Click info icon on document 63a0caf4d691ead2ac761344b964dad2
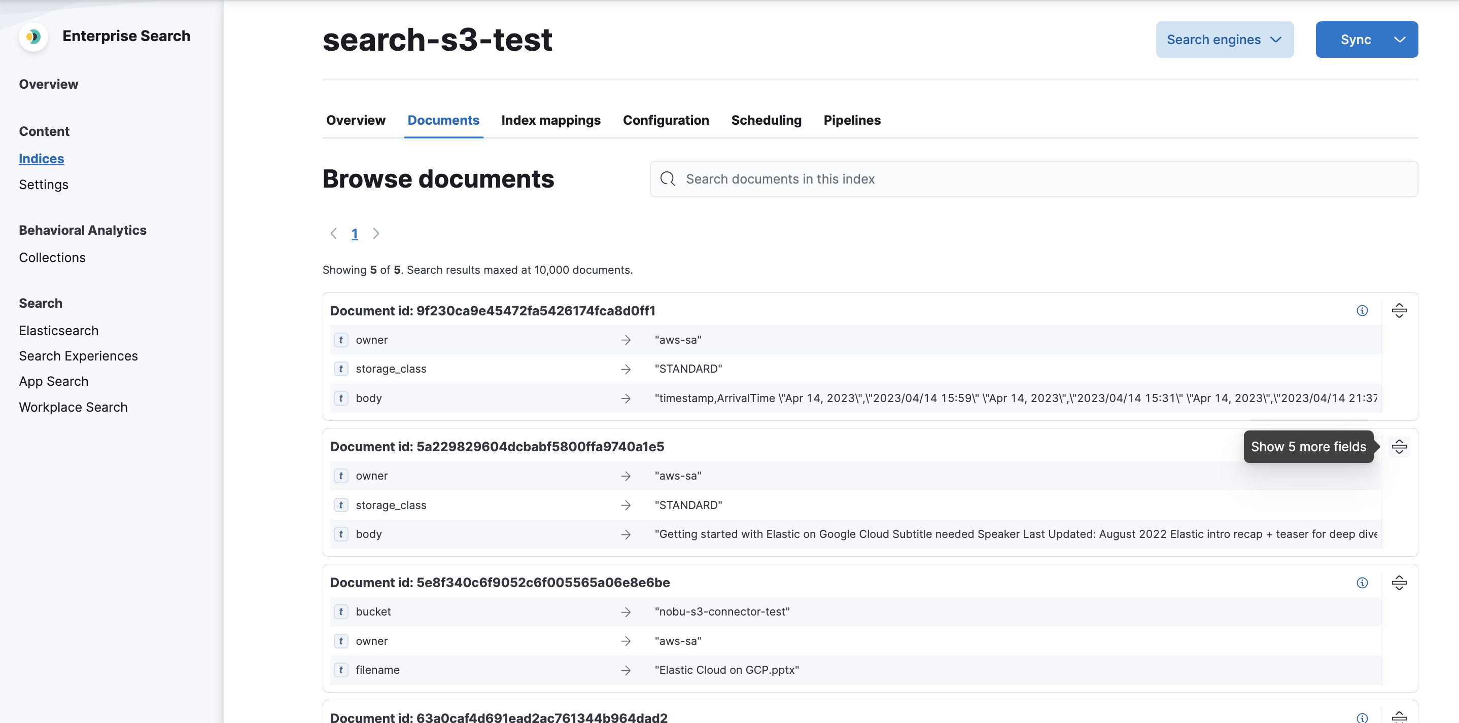 click(1362, 717)
